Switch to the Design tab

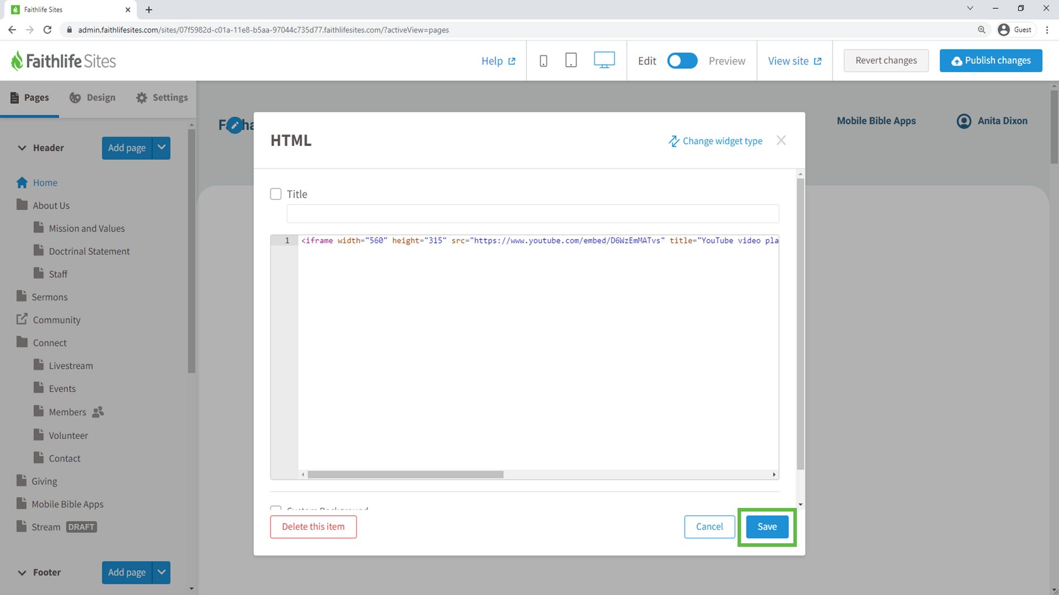tap(92, 98)
